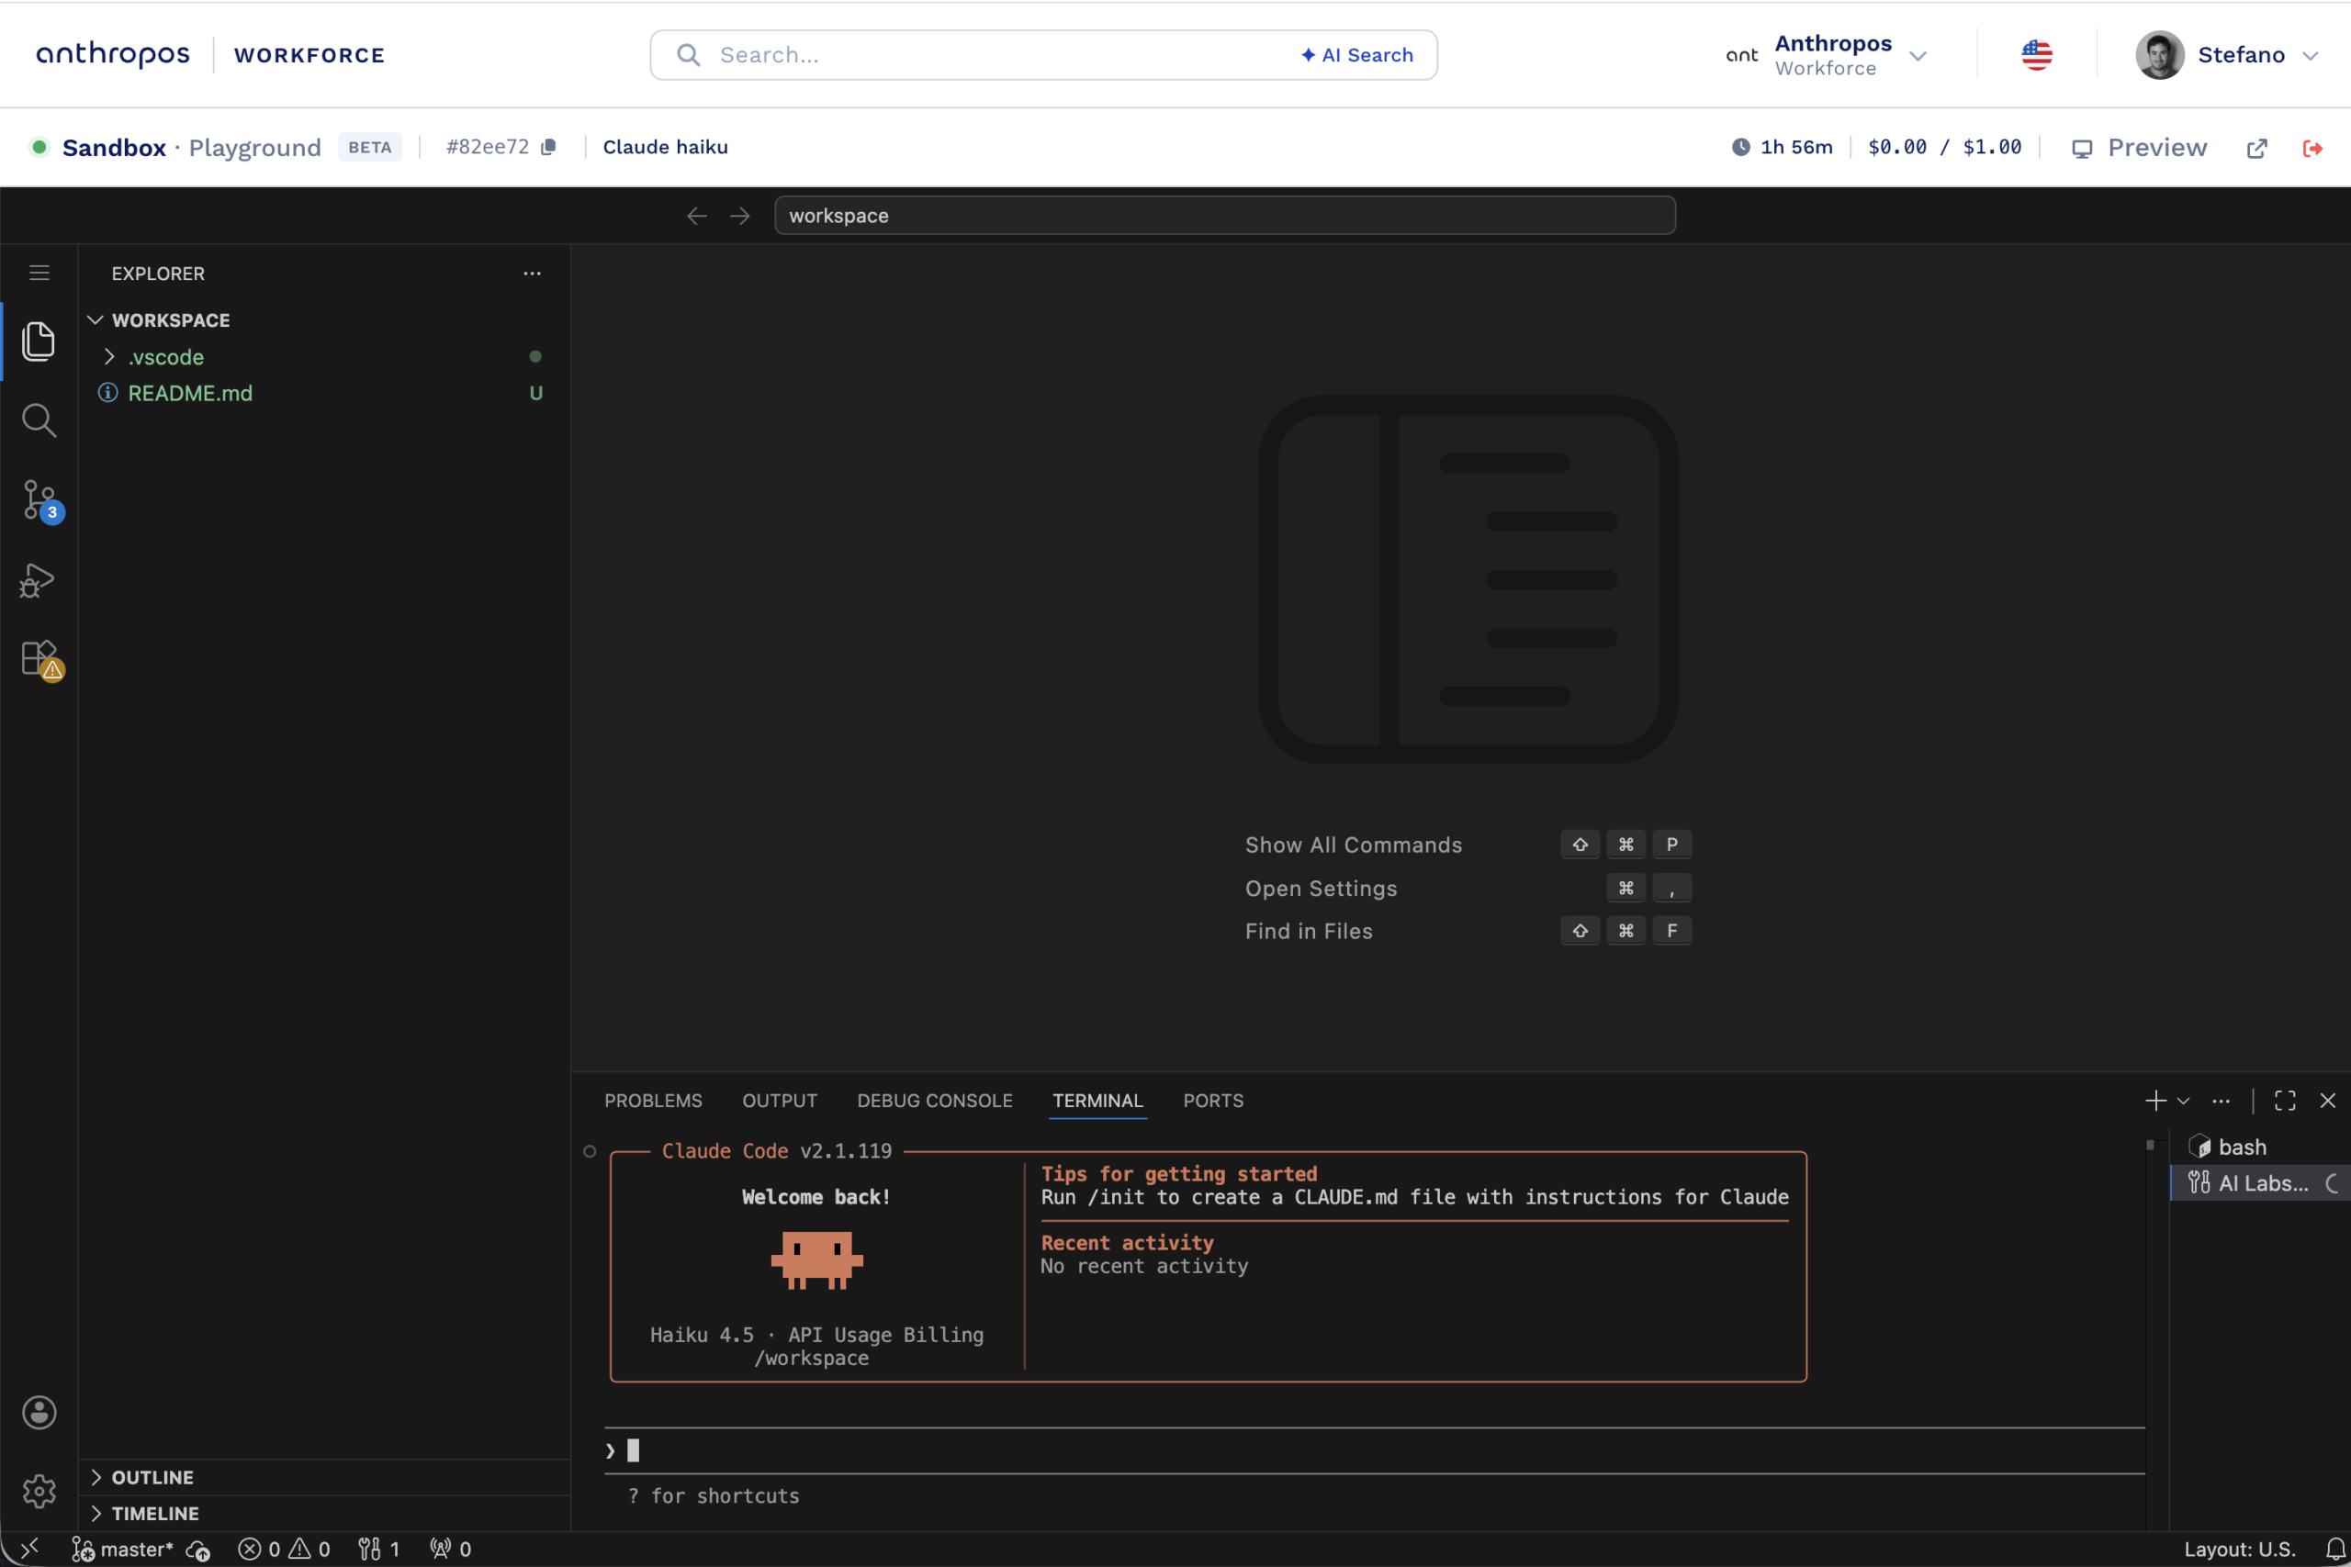The height and width of the screenshot is (1567, 2351).
Task: Open the Run and Debug view
Action: [x=38, y=581]
